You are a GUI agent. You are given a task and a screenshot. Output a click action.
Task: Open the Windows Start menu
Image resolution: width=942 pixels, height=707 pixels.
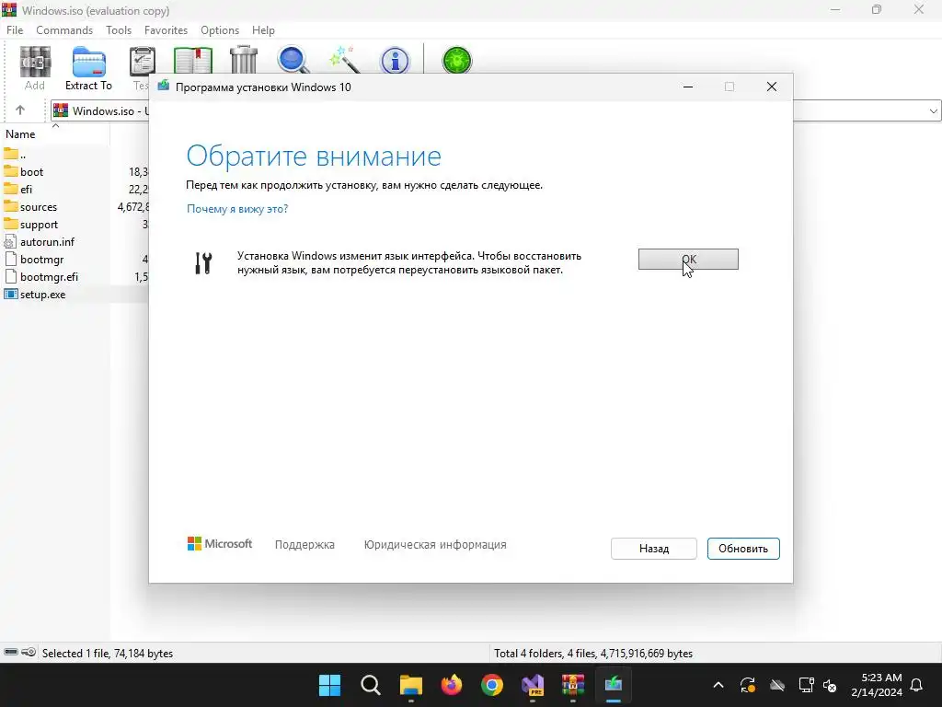click(x=329, y=685)
